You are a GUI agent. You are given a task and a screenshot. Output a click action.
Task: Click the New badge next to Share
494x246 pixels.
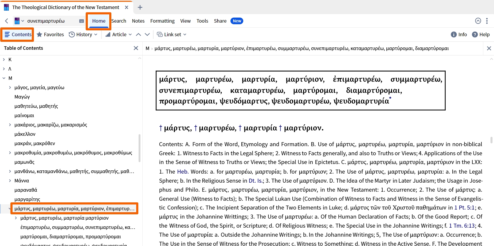click(x=237, y=21)
